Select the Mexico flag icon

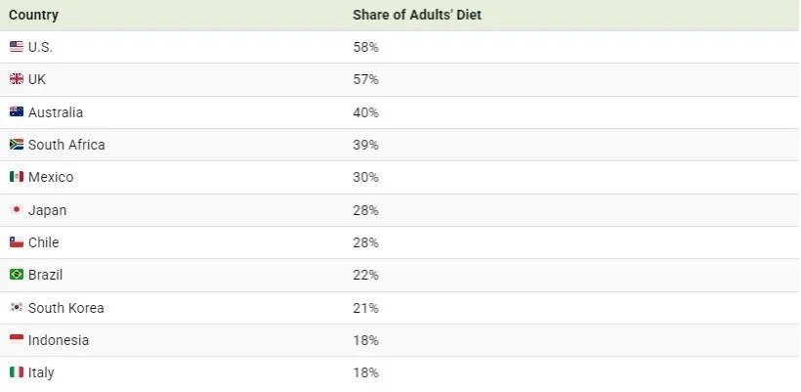17,177
